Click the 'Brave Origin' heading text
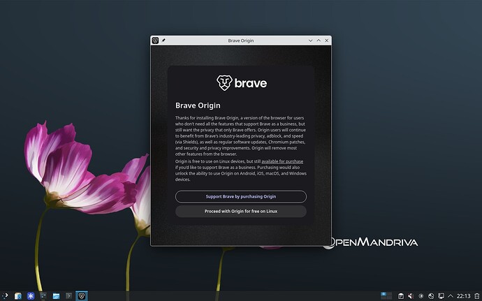Image resolution: width=482 pixels, height=301 pixels. (198, 105)
